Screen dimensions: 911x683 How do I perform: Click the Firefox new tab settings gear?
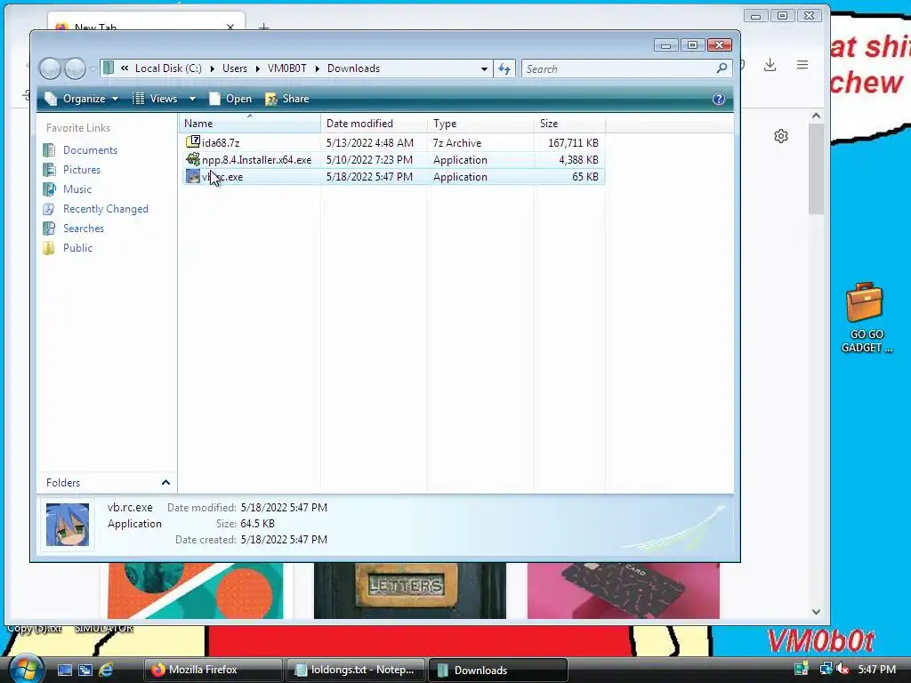coord(781,136)
